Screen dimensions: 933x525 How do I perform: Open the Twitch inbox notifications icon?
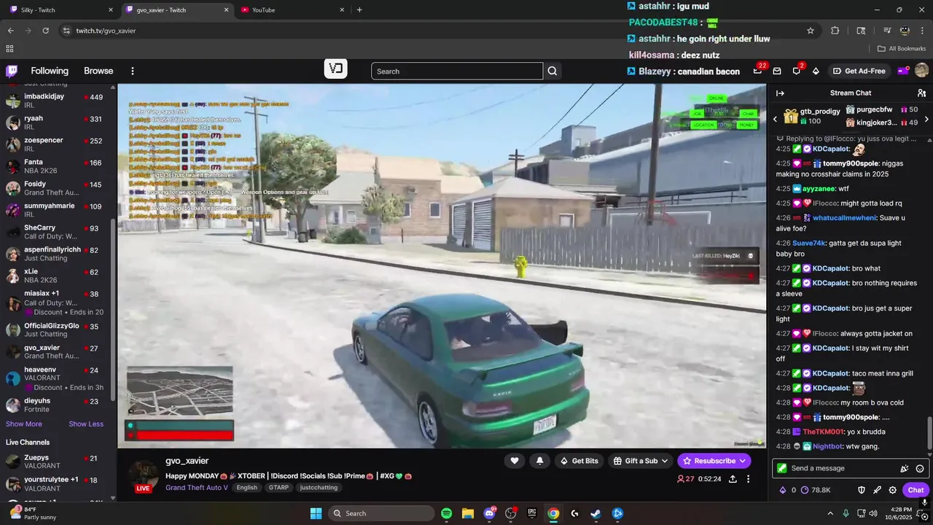pos(777,71)
